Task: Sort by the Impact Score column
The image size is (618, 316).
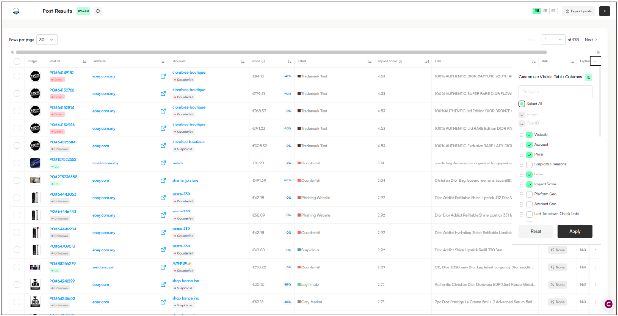Action: (427, 61)
